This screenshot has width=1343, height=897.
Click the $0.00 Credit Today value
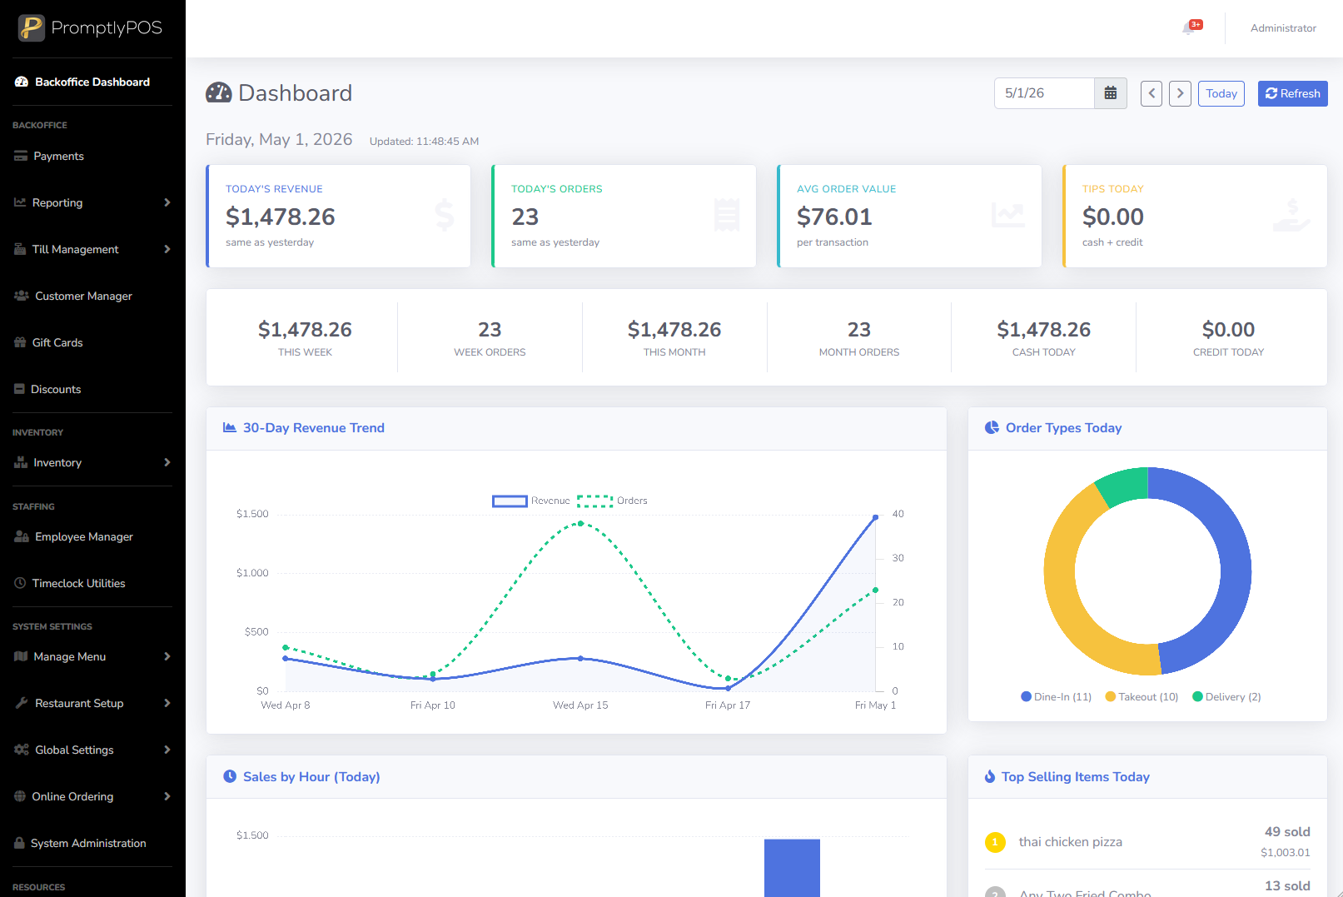click(1228, 330)
